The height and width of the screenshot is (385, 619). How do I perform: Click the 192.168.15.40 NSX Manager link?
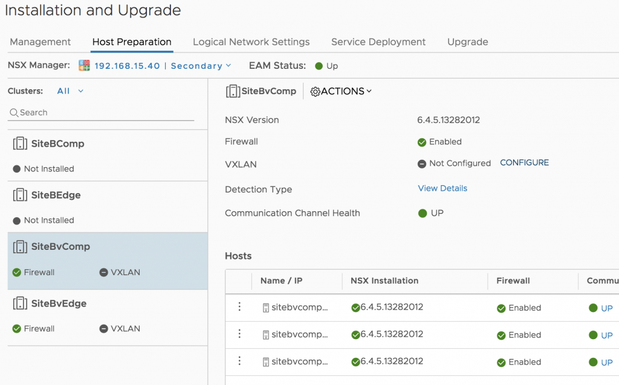tap(127, 66)
